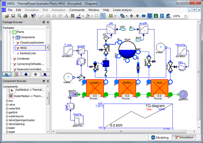Select the Line drawing tool
203x143 pixels.
tap(42, 16)
